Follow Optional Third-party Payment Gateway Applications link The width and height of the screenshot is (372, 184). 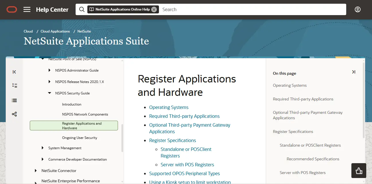pyautogui.click(x=190, y=128)
